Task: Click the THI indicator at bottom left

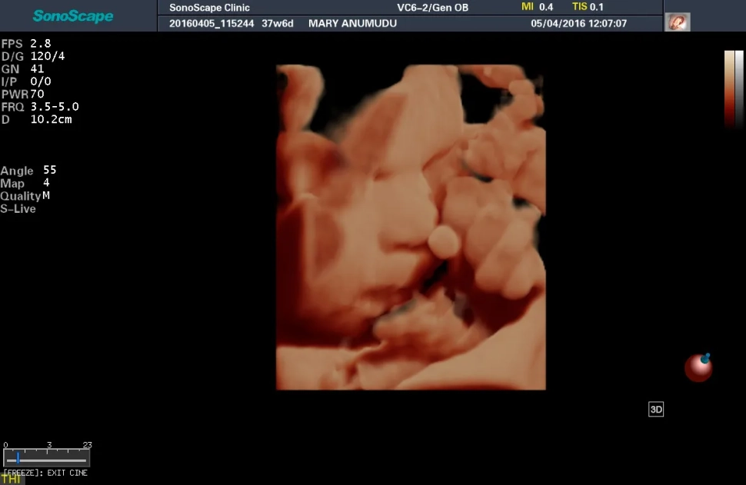Action: [x=11, y=480]
